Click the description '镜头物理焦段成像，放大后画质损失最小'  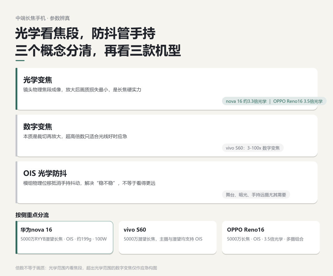[x=66, y=90]
